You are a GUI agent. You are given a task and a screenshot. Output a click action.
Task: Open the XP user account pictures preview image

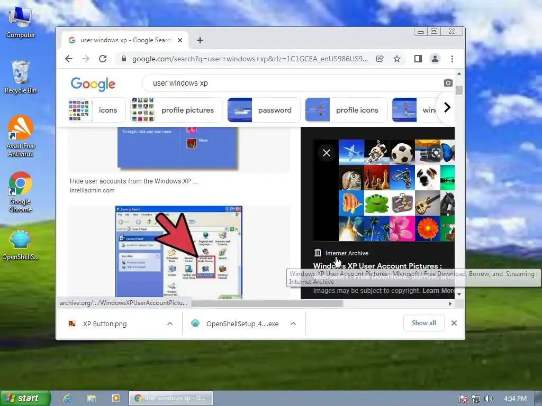tap(396, 190)
